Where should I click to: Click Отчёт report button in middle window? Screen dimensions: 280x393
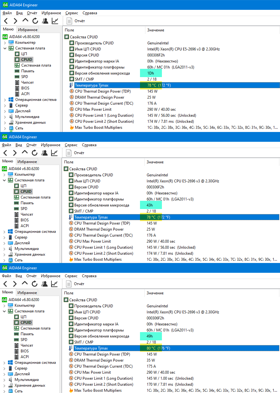click(75, 153)
